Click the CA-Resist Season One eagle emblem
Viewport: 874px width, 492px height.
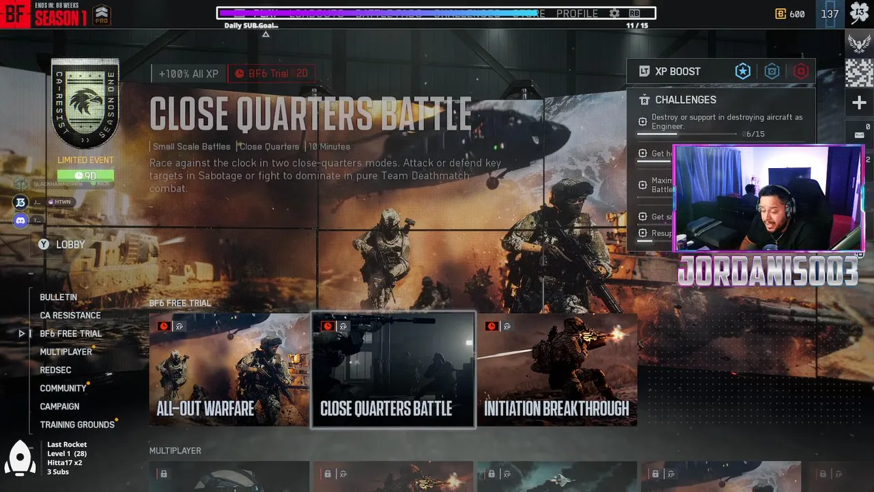coord(85,103)
